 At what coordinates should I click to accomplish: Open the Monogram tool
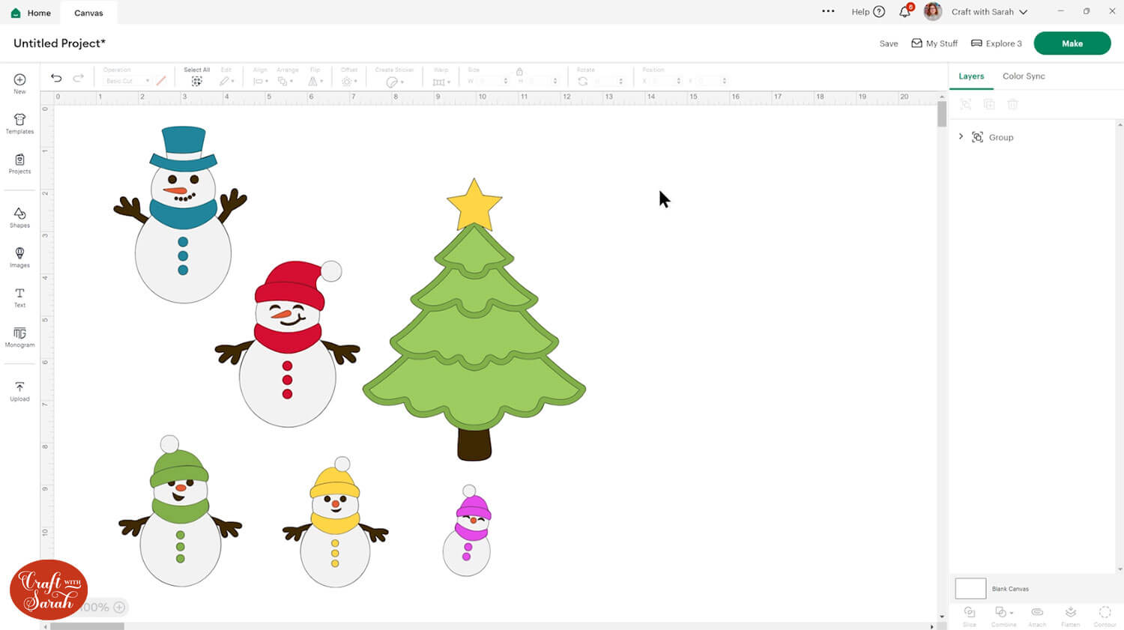click(19, 337)
